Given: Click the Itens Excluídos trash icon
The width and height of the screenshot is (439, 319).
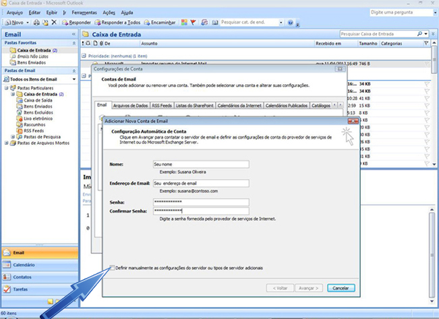Looking at the screenshot, I should pyautogui.click(x=20, y=112).
